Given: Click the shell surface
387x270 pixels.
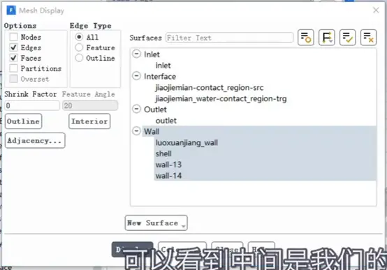Looking at the screenshot, I should pyautogui.click(x=163, y=153).
